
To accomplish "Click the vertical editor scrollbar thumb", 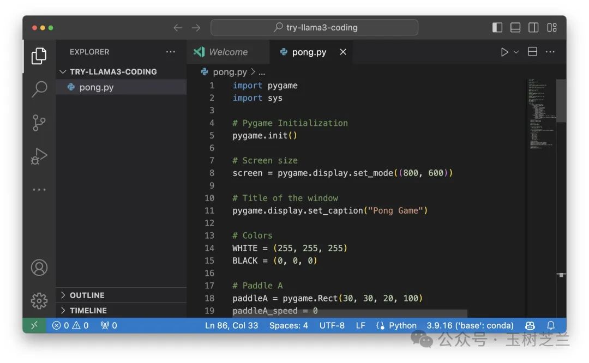I will coord(561,101).
